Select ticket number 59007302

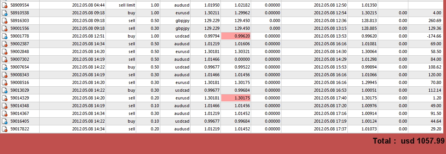click(20, 59)
